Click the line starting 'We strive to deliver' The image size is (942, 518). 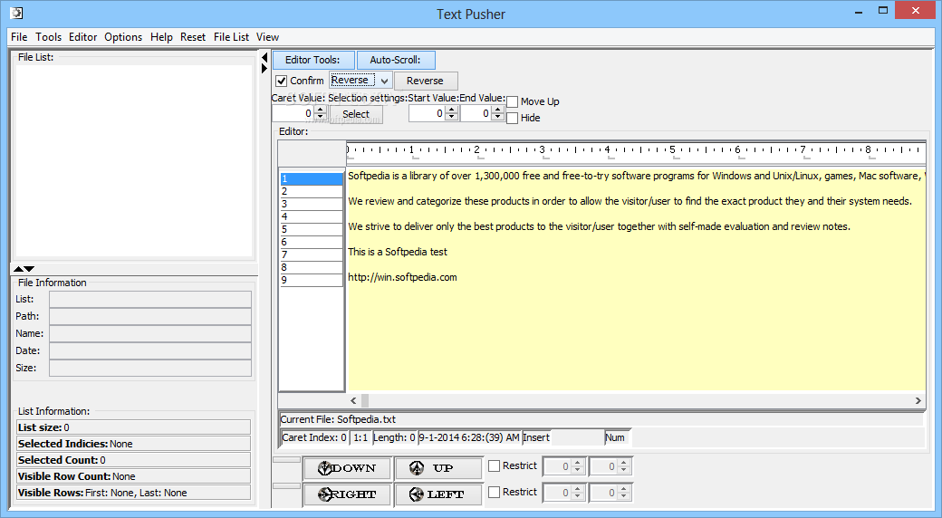coord(599,226)
